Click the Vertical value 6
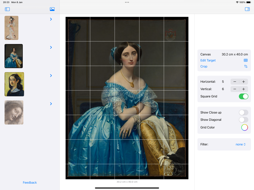The image size is (254, 190). (x=223, y=89)
